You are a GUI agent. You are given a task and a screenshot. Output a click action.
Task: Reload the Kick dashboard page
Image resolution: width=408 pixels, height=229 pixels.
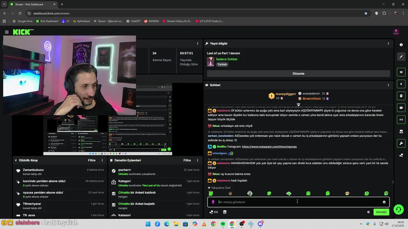click(20, 13)
